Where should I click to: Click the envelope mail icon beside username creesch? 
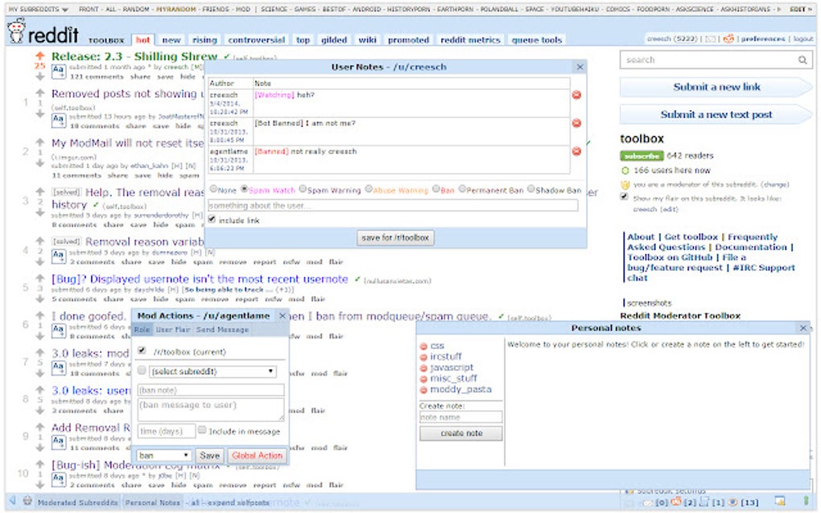(712, 39)
